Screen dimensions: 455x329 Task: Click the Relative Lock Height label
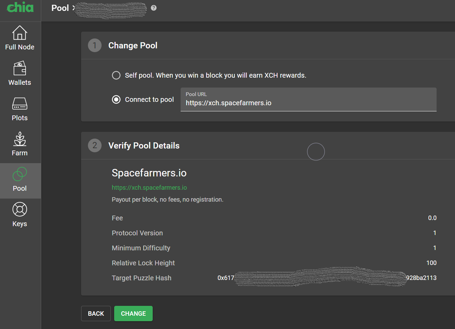[x=143, y=263]
